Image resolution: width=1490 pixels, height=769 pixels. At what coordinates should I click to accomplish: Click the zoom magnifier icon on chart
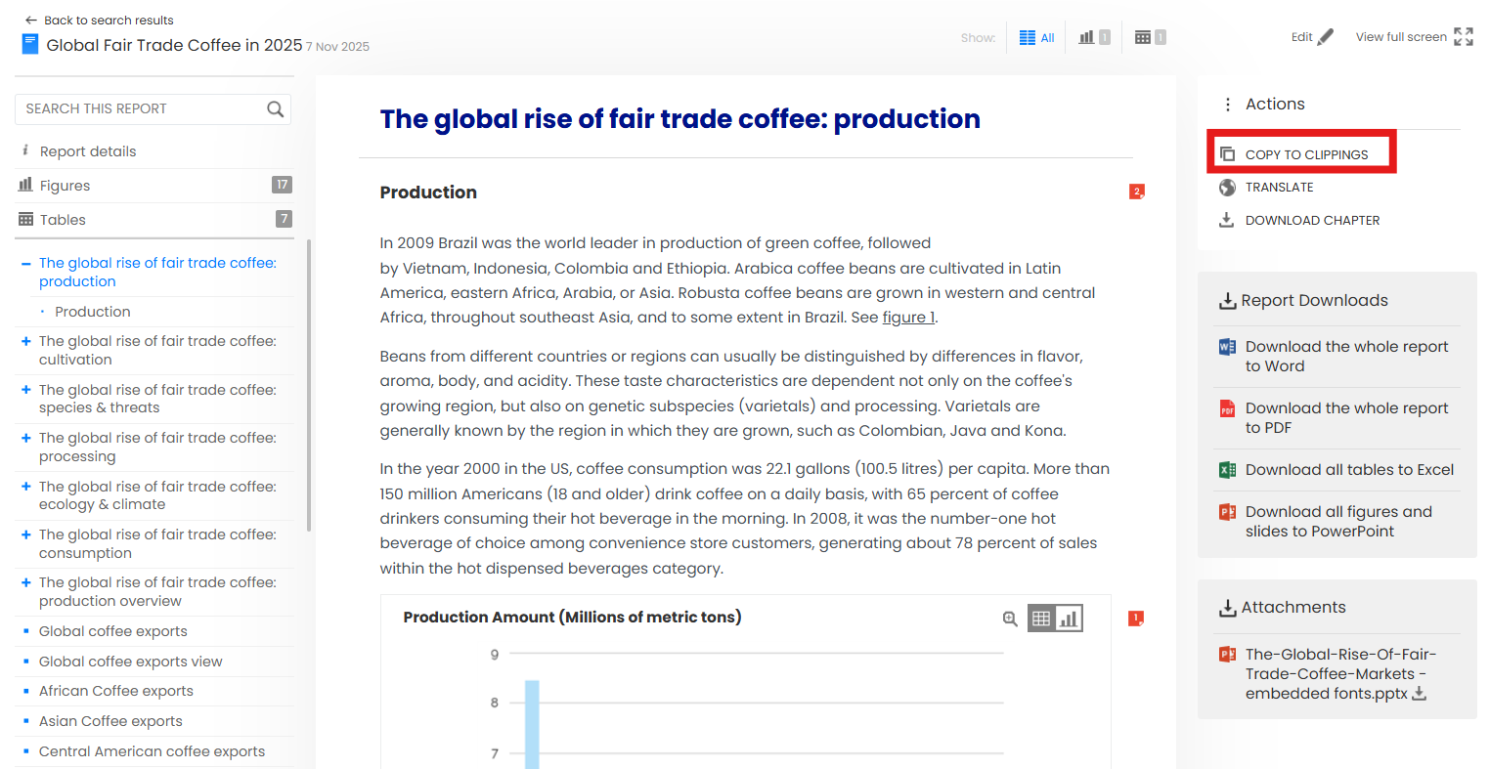click(1010, 619)
